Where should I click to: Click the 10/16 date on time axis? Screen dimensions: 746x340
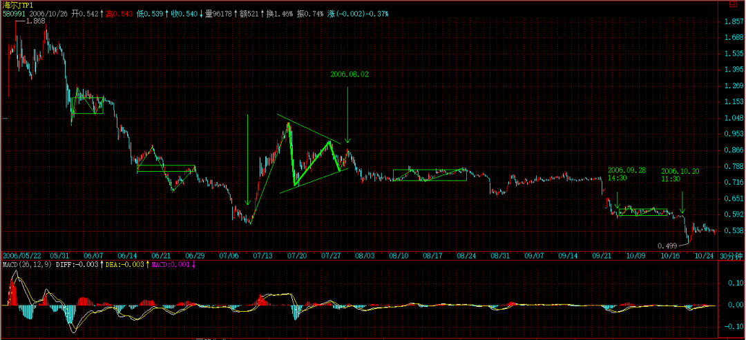pyautogui.click(x=669, y=255)
